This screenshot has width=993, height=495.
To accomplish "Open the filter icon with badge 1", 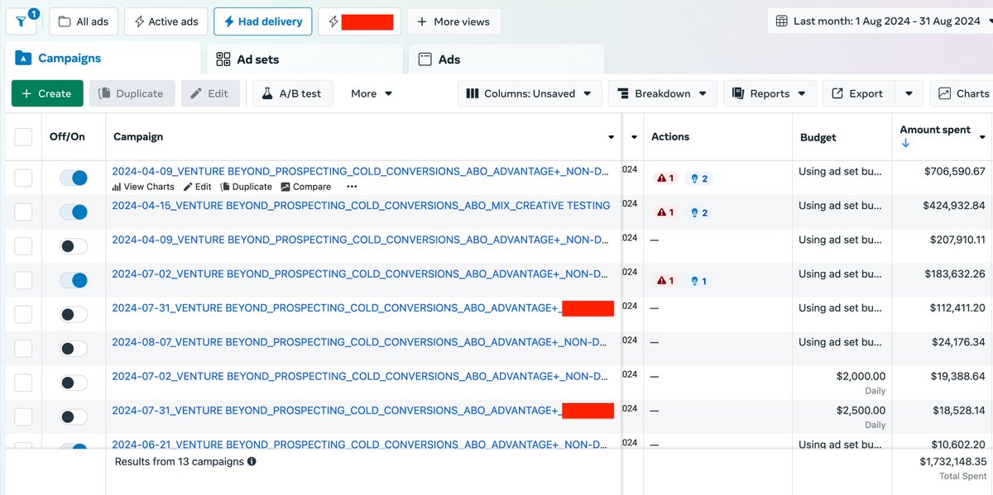I will [21, 21].
